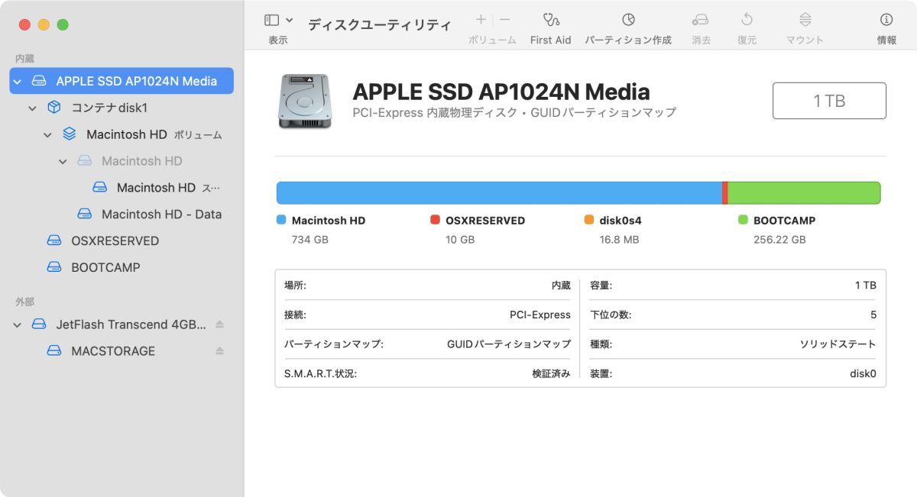This screenshot has width=917, height=497.
Task: Click the 1 TB capacity box
Action: point(829,101)
